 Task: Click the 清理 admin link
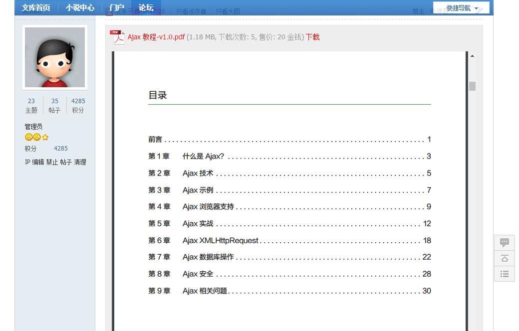(80, 162)
